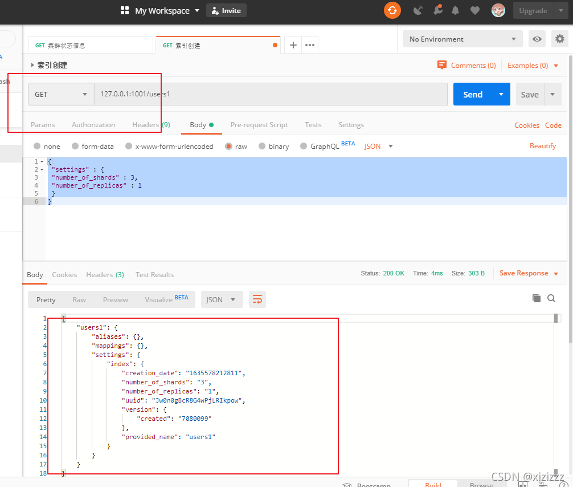Open the Save button dropdown arrow
This screenshot has width=573, height=487.
pyautogui.click(x=552, y=95)
